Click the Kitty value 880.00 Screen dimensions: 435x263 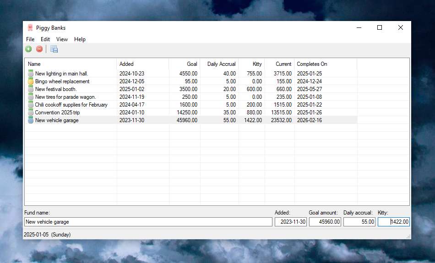click(x=254, y=112)
